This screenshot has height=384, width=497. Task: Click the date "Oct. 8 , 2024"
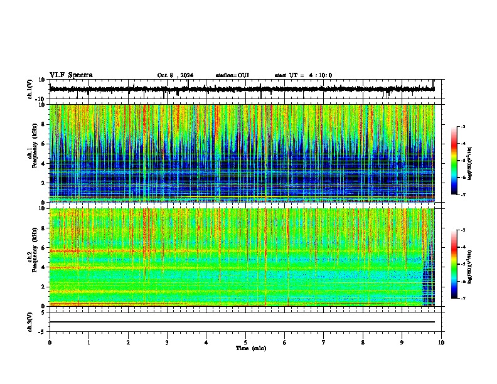pos(175,75)
